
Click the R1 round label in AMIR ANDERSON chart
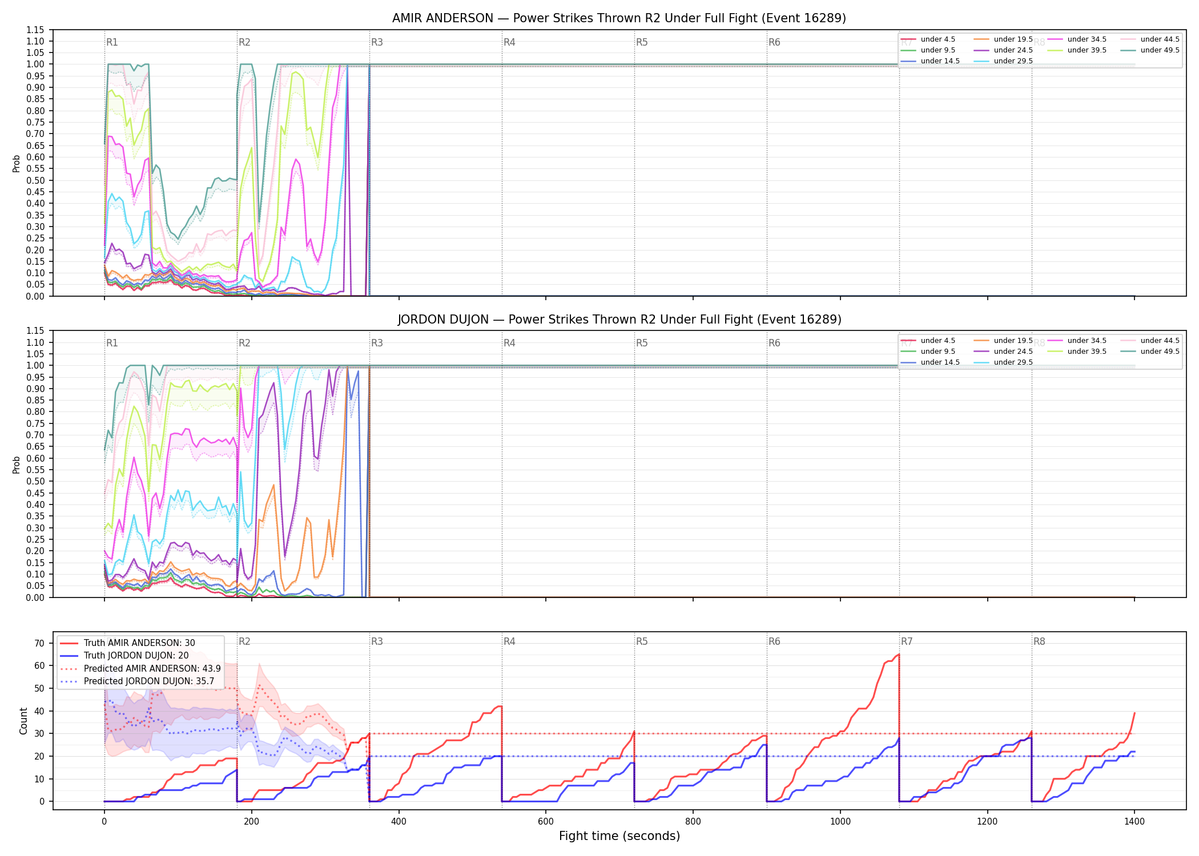click(112, 42)
